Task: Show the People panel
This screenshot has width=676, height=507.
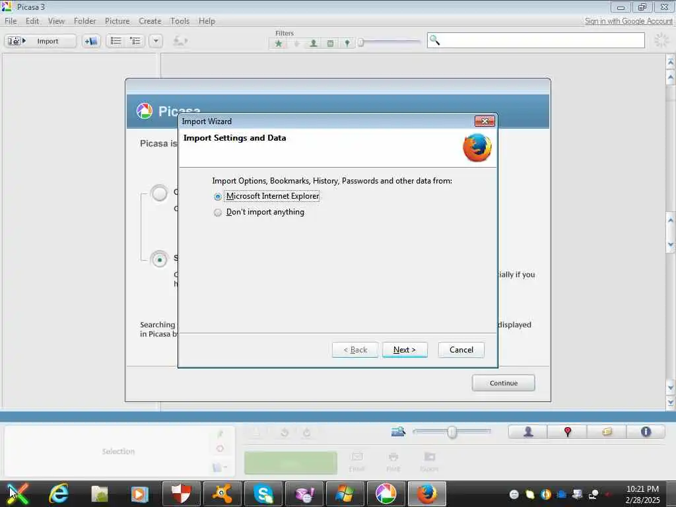Action: [x=528, y=432]
